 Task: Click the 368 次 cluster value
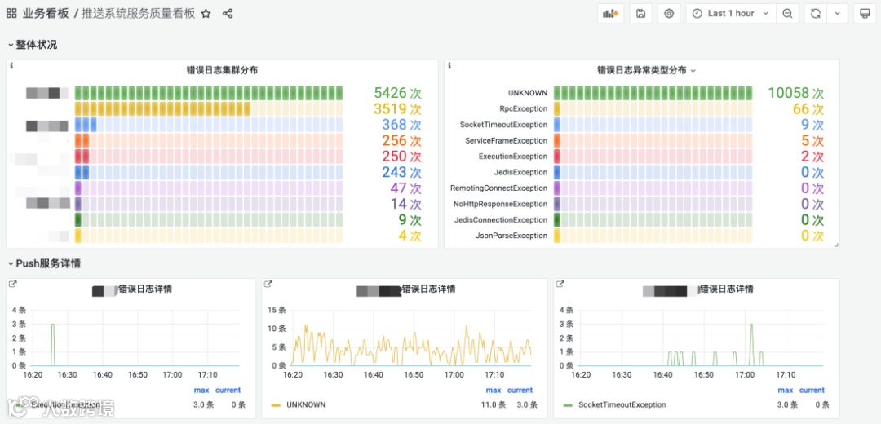click(x=401, y=125)
